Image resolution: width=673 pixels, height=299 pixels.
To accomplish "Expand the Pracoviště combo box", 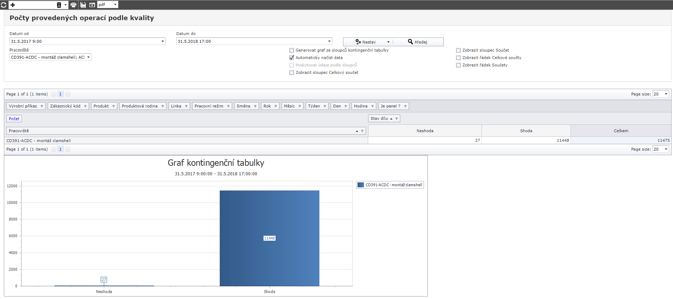I will [88, 57].
